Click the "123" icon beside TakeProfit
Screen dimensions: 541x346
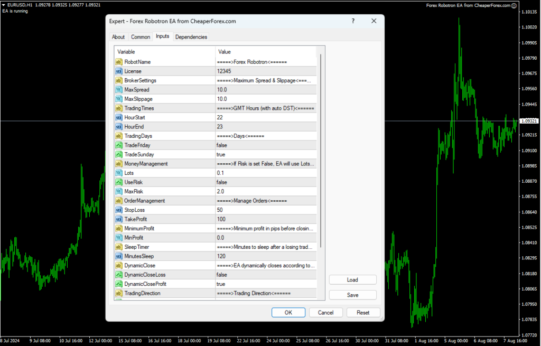[x=119, y=219]
